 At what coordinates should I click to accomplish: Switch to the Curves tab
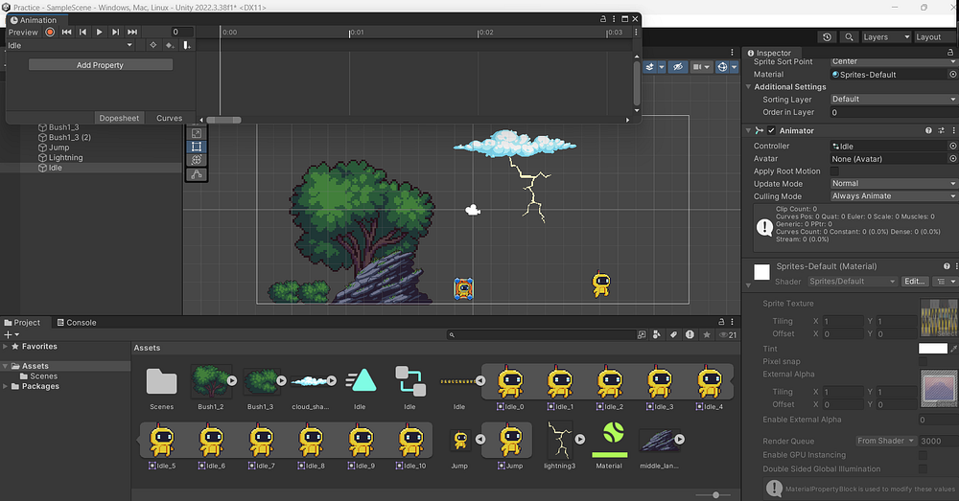tap(170, 118)
